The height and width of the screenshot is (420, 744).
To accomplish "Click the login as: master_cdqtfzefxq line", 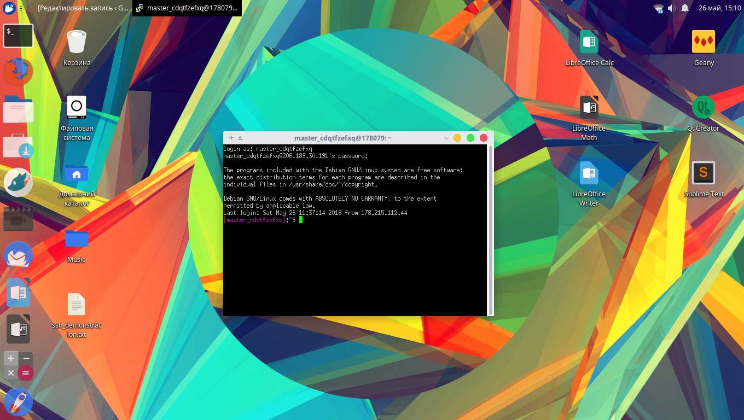I will [268, 149].
